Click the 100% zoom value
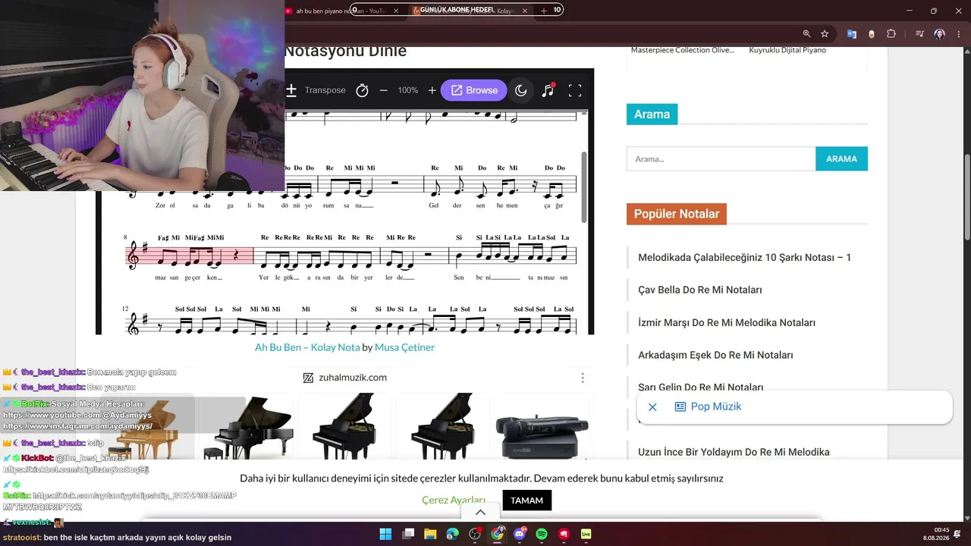Viewport: 971px width, 546px height. pos(408,90)
